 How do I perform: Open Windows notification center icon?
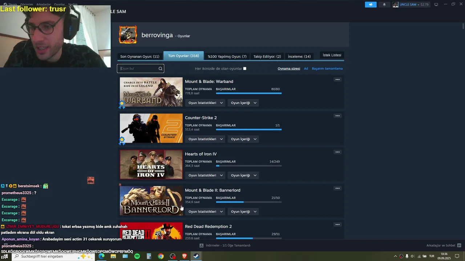point(457,256)
